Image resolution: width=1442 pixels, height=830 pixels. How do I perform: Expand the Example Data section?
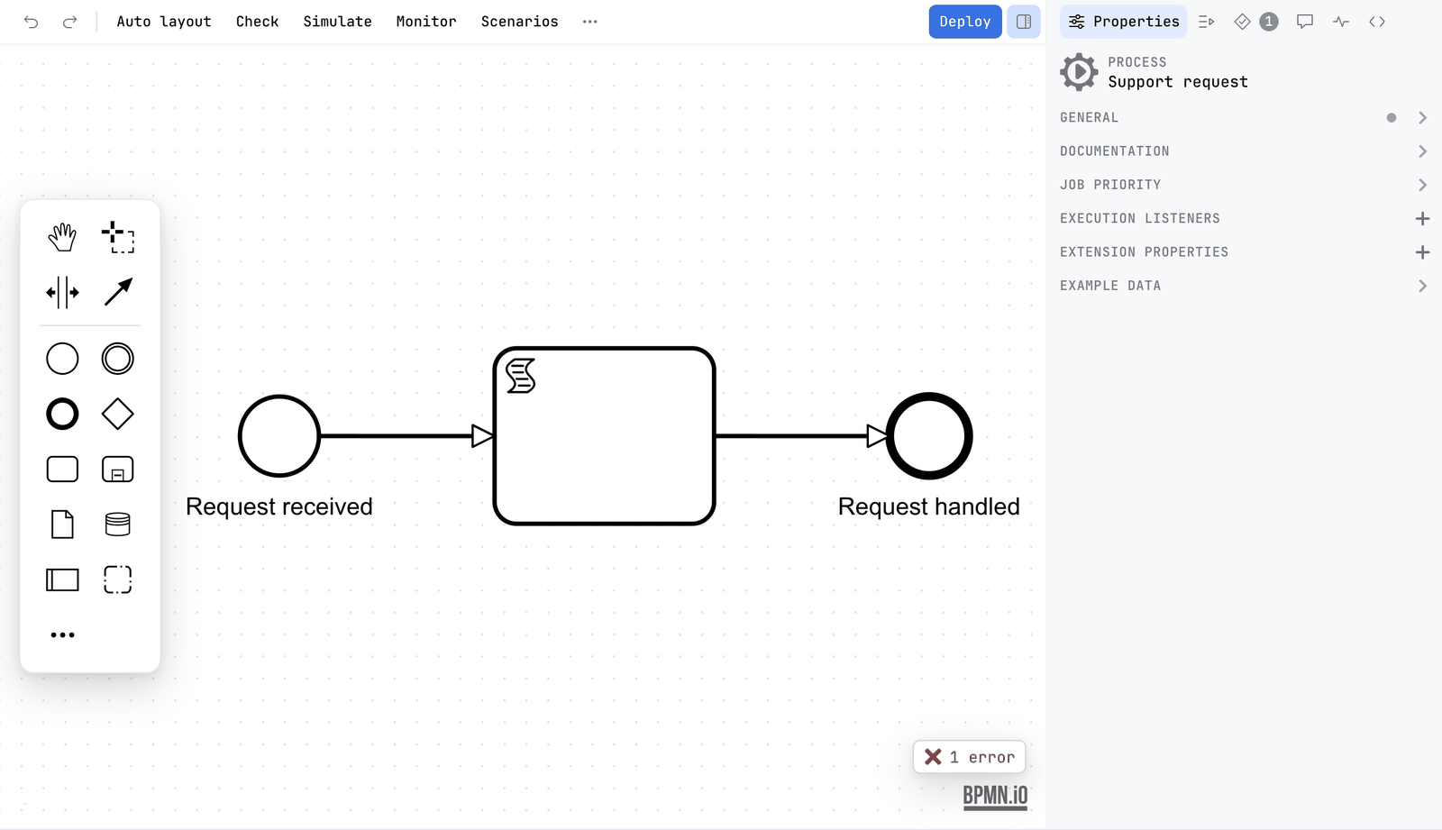1245,286
